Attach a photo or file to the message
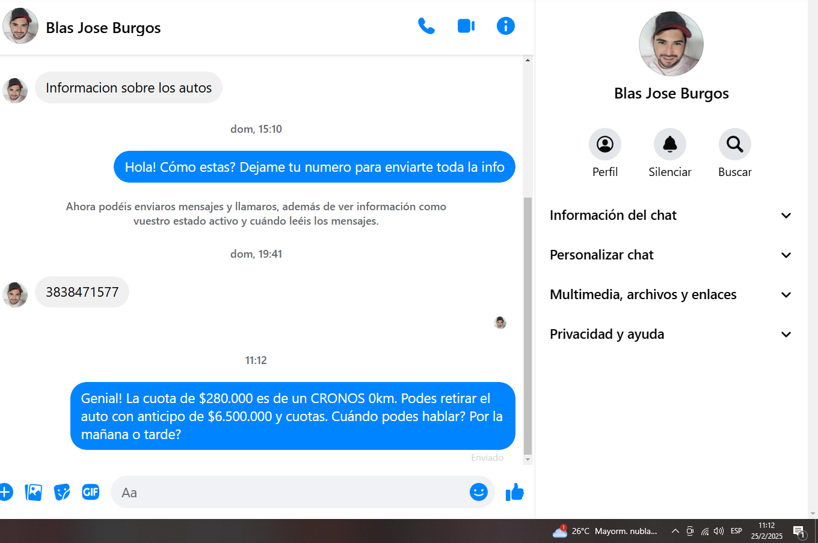The width and height of the screenshot is (818, 543). click(x=34, y=492)
